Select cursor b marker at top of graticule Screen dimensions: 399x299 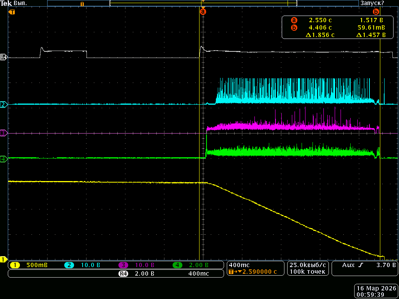376,12
